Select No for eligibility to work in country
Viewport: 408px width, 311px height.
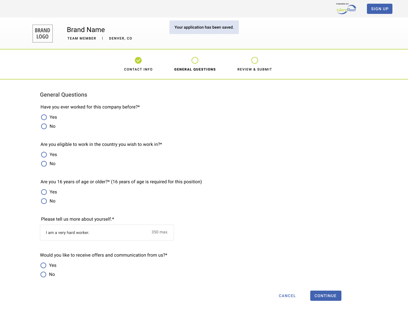tap(44, 164)
